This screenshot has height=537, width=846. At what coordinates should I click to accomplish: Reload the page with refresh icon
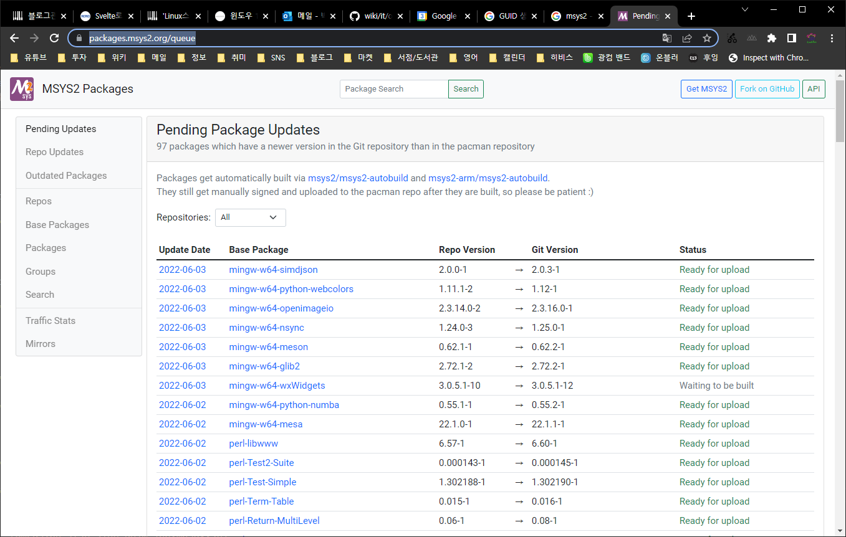[54, 38]
